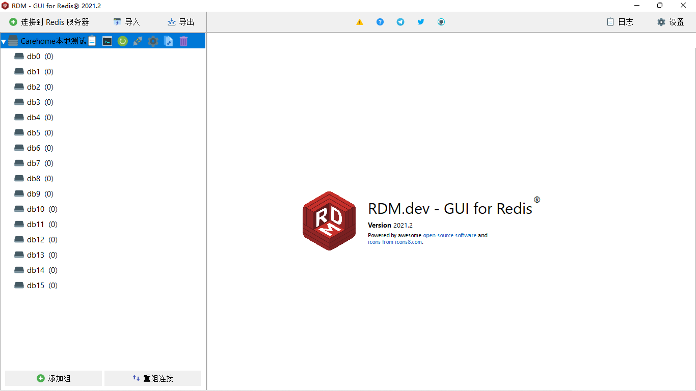Click the RDM.dev - GUI for Redis heading
696x391 pixels.
click(x=450, y=208)
